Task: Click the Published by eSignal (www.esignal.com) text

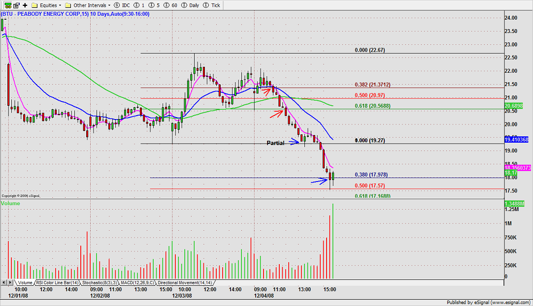Action: point(489,303)
